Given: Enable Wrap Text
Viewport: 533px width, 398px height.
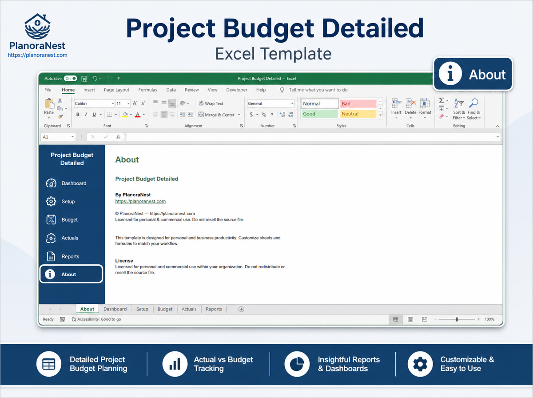Looking at the screenshot, I should point(211,103).
